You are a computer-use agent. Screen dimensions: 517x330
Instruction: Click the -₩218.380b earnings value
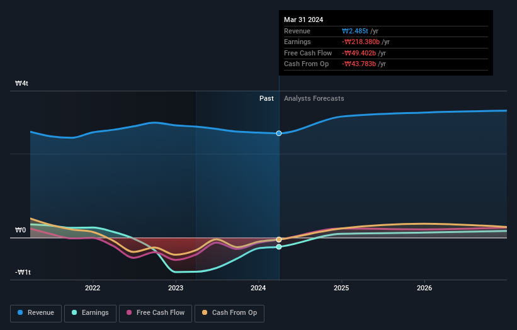point(361,42)
